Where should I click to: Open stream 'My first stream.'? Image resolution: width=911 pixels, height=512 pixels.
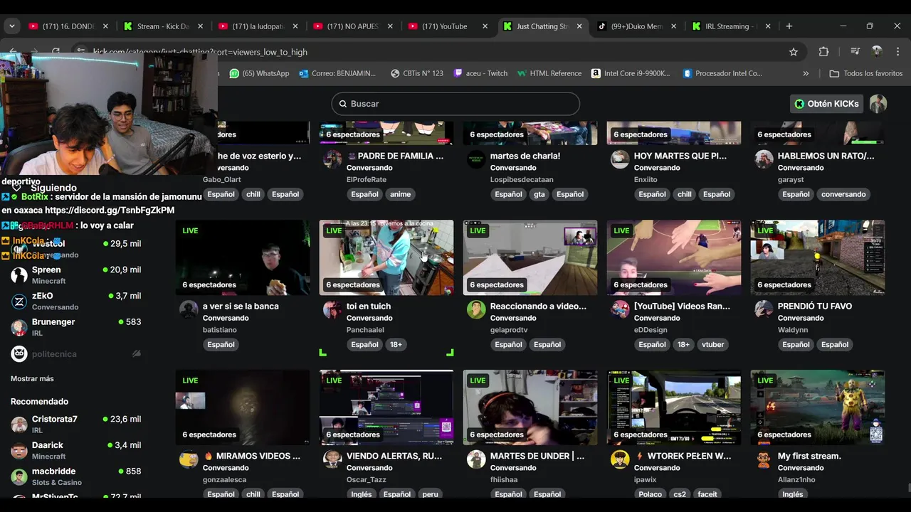click(809, 456)
